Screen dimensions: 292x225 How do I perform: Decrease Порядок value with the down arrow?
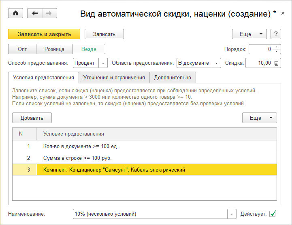point(277,51)
